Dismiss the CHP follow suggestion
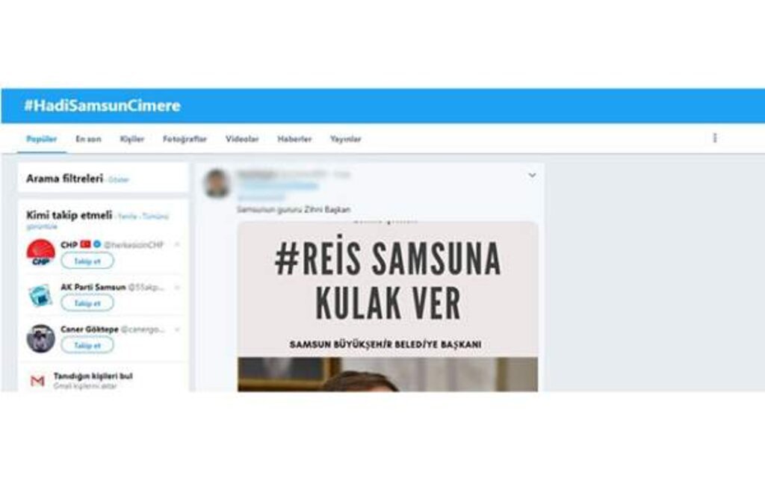The height and width of the screenshot is (478, 765). pos(177,244)
